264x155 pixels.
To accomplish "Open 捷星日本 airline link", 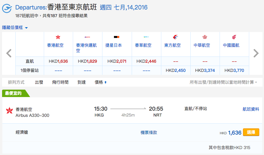I will [x=114, y=45].
